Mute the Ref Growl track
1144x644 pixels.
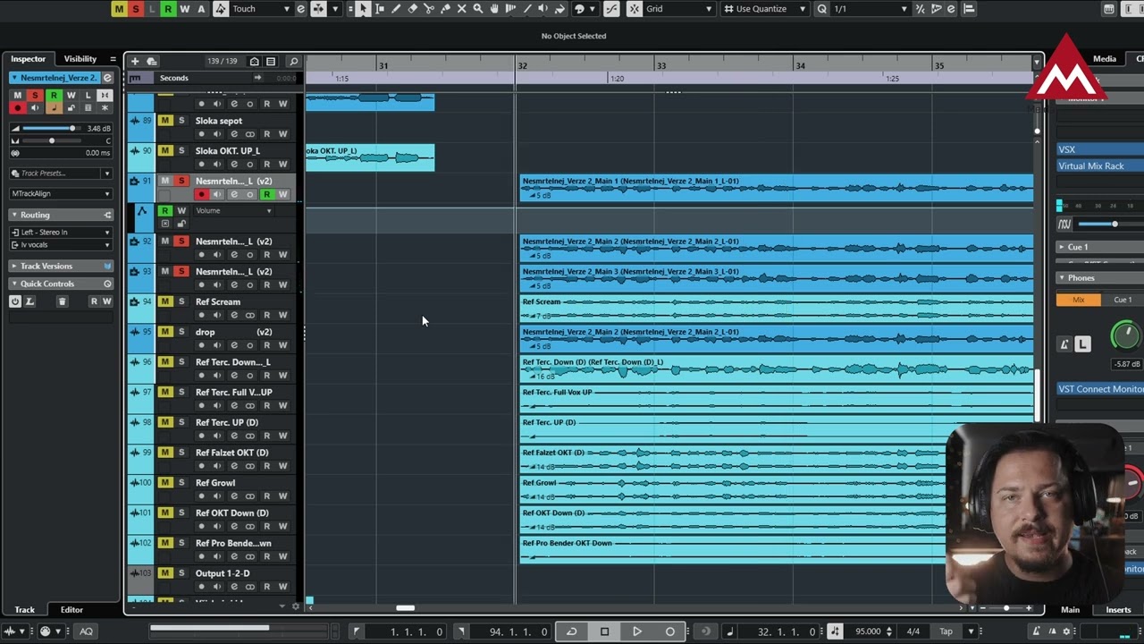coord(165,482)
